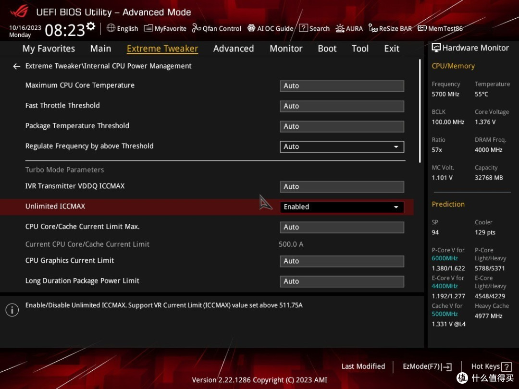Click Maximum CPU Core Temperature label
The image size is (519, 389).
click(80, 85)
